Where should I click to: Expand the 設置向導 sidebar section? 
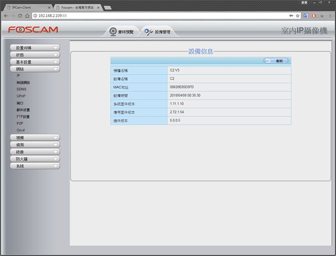point(35,48)
